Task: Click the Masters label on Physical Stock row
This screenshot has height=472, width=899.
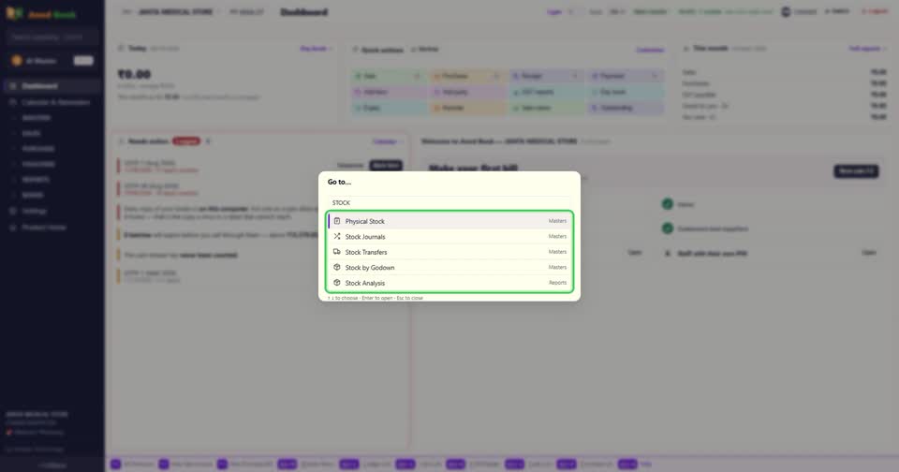Action: coord(557,221)
